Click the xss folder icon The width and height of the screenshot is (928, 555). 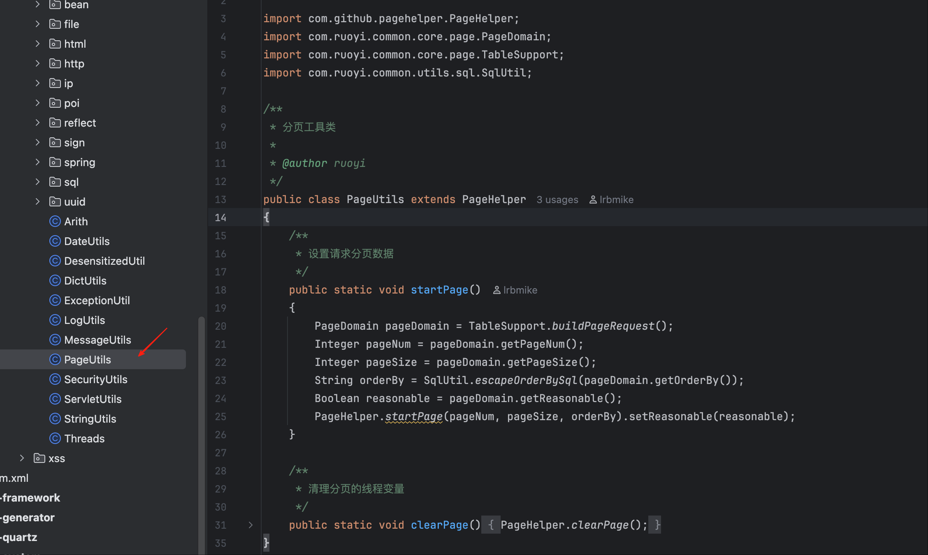coord(39,458)
